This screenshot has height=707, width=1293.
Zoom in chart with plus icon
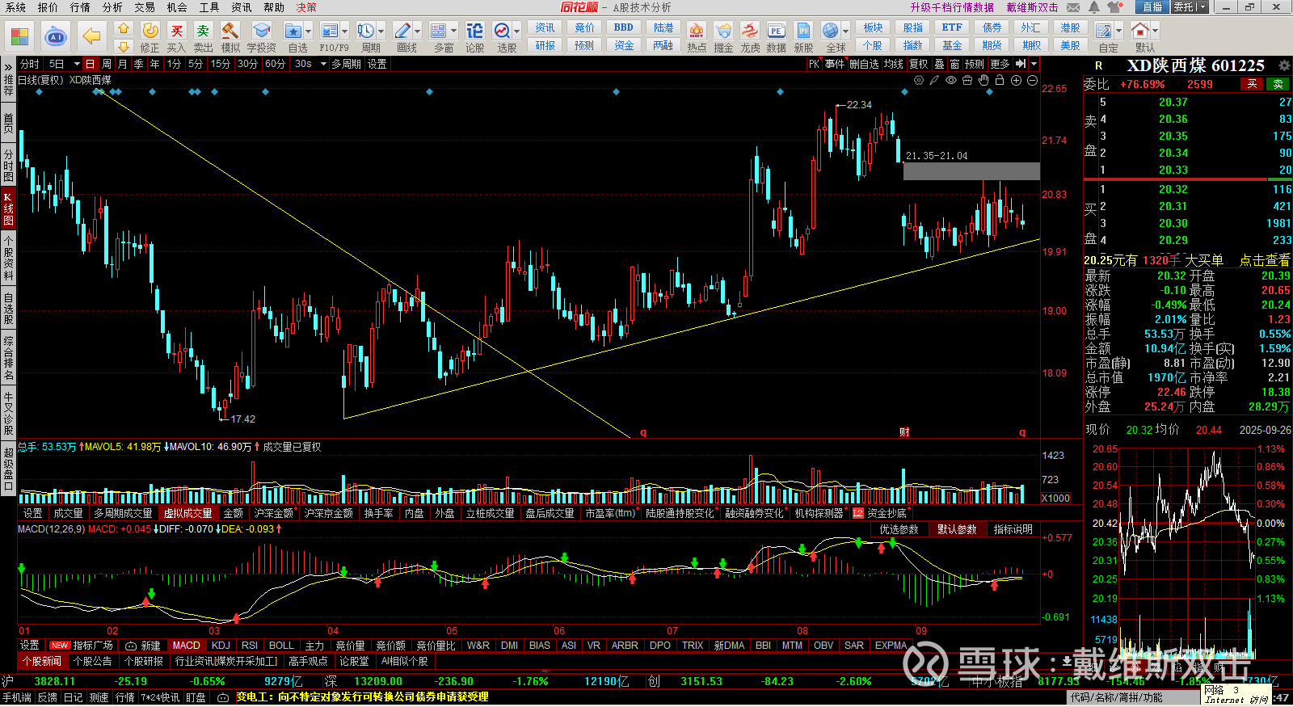click(x=1016, y=80)
